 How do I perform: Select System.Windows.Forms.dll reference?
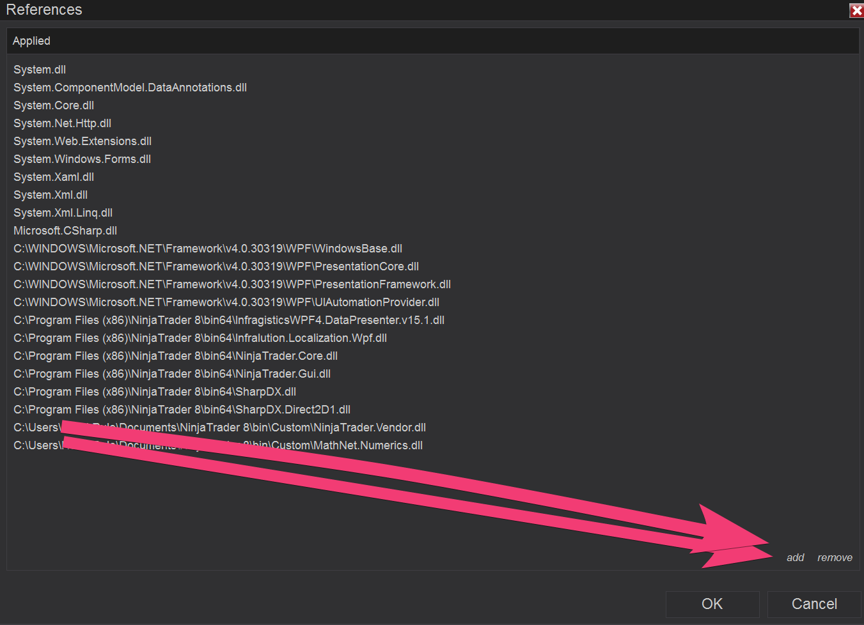point(82,159)
